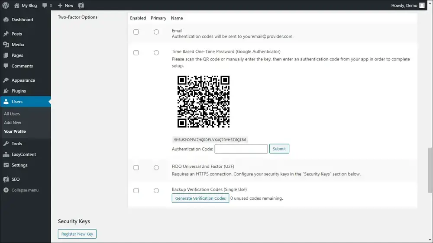Open the comments bubble in admin bar
This screenshot has width=433, height=243.
(45, 5)
